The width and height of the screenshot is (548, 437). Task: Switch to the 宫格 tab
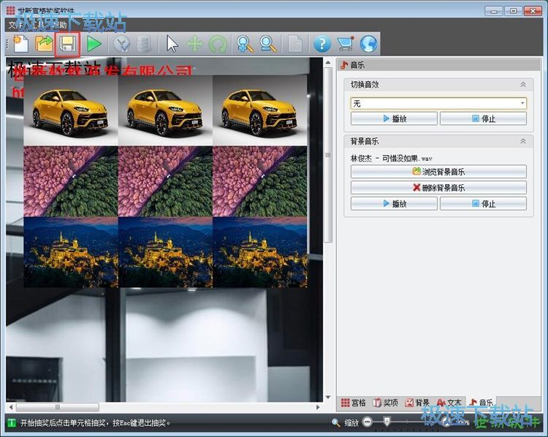(x=354, y=403)
